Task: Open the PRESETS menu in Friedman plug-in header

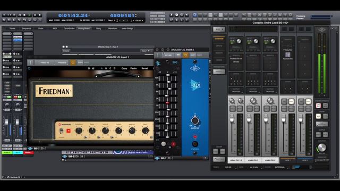Action: [x=62, y=63]
